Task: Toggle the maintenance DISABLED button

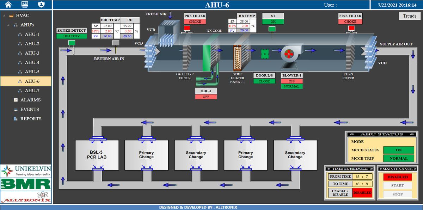Action: (398, 177)
